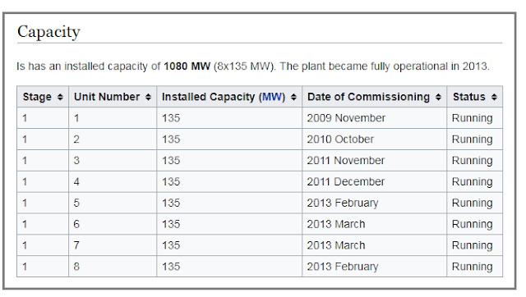526x297 pixels.
Task: Click the Capacity section heading
Action: click(48, 32)
